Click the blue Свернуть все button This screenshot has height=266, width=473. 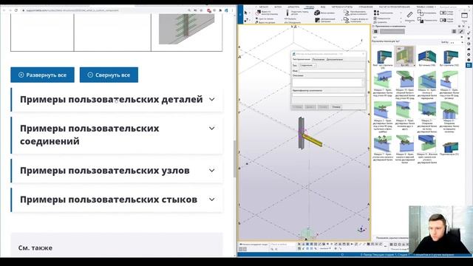tap(109, 75)
